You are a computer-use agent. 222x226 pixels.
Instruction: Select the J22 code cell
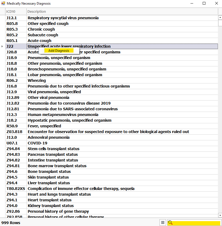(16, 46)
